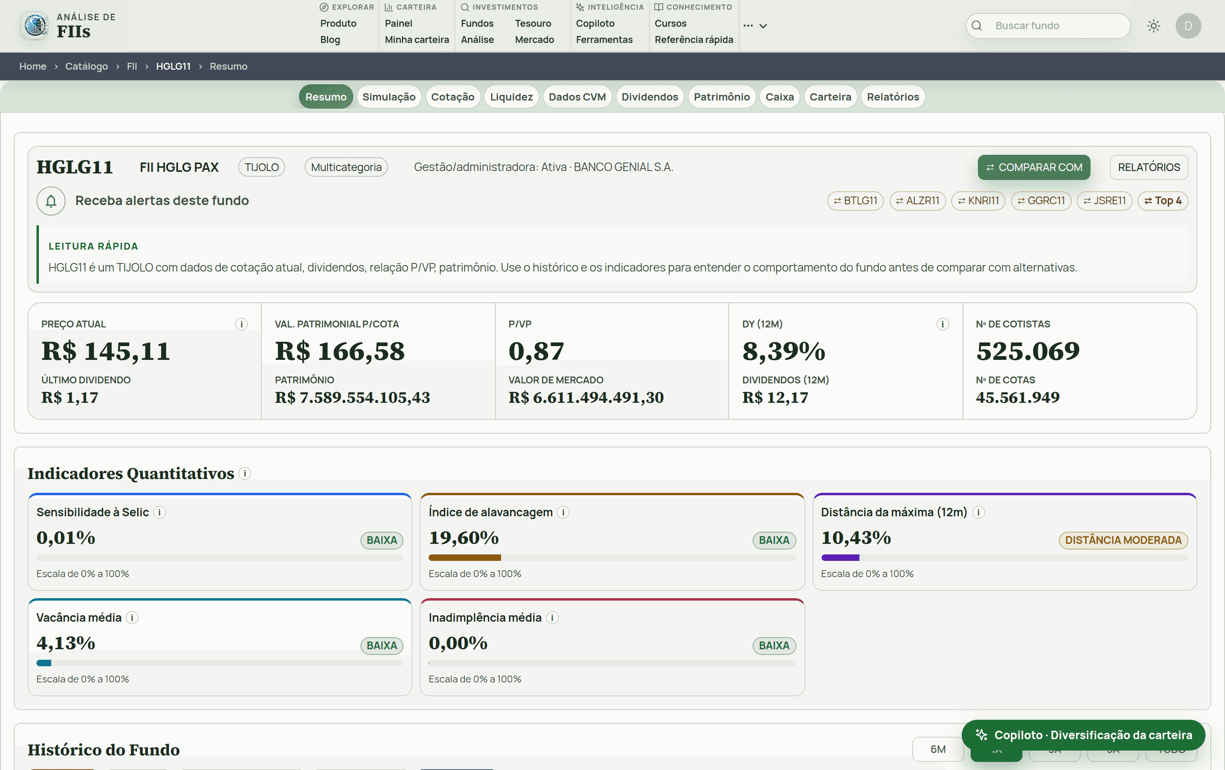The width and height of the screenshot is (1225, 770).
Task: Show info for Vacância média
Action: pos(132,617)
